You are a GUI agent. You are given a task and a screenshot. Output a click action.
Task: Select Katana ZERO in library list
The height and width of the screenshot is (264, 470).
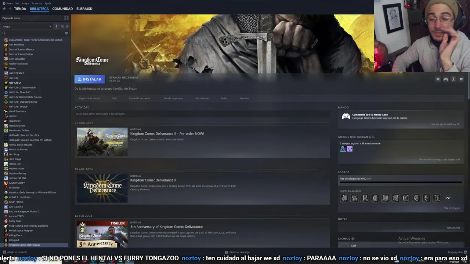(x=16, y=216)
